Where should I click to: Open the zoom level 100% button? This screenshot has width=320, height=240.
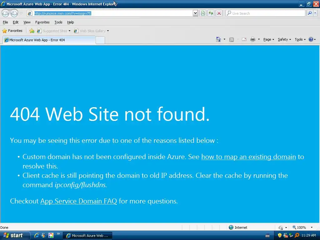[299, 227]
